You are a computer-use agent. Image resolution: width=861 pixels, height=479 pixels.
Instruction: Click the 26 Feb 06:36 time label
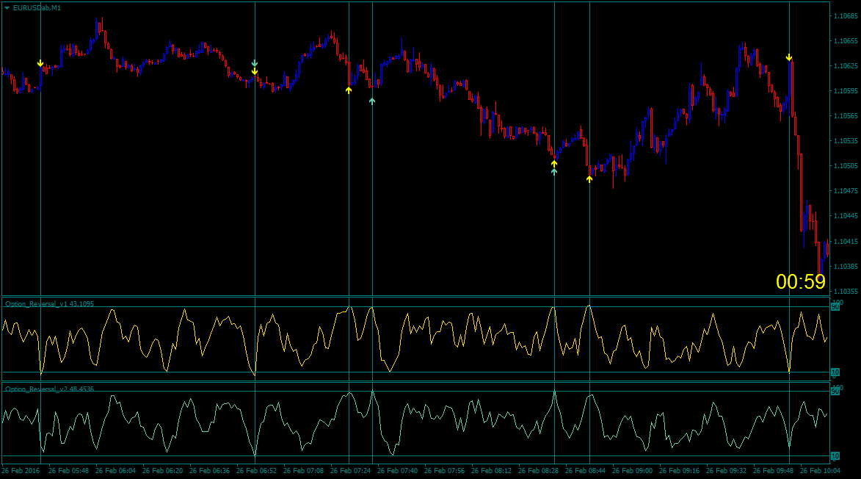tap(210, 471)
